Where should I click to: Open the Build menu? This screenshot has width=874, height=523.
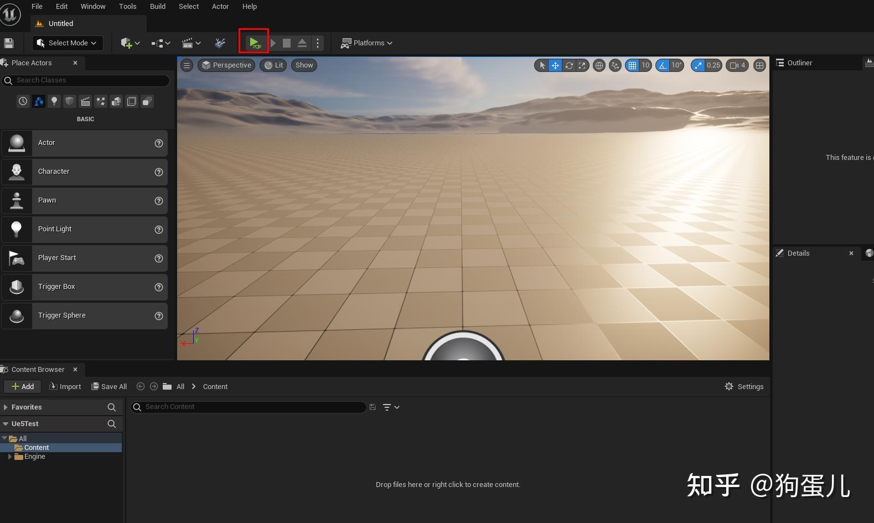tap(158, 6)
